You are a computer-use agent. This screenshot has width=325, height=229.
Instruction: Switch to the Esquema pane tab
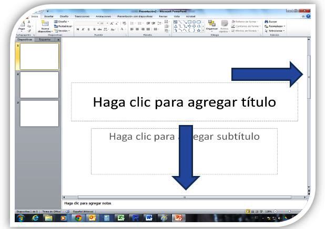(45, 39)
